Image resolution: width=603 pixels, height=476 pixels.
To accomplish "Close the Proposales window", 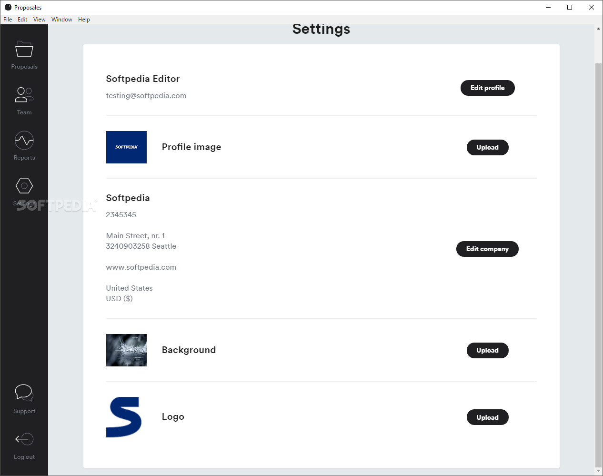I will [592, 7].
